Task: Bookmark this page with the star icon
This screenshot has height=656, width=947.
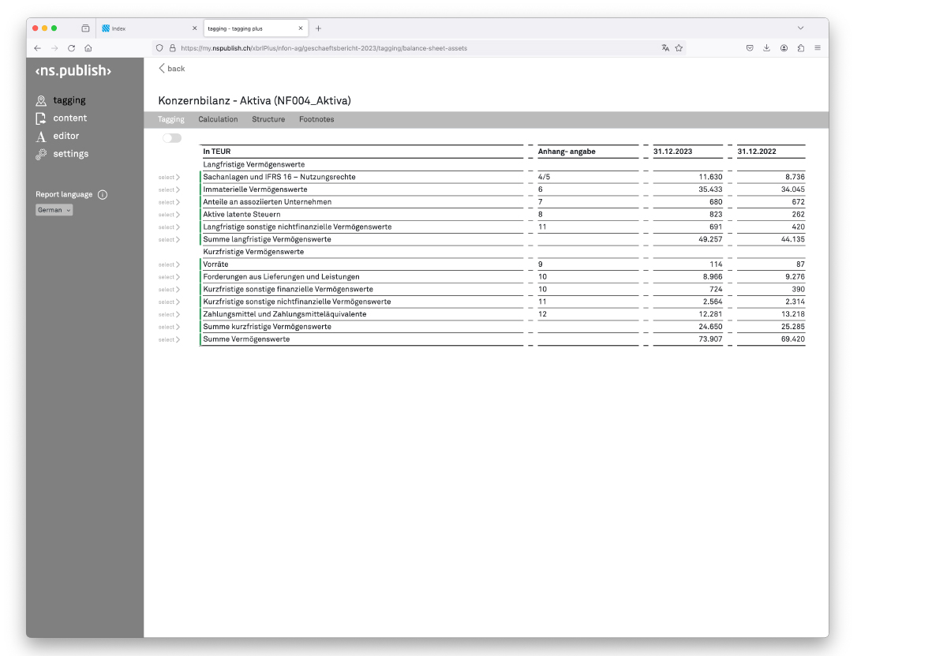Action: [679, 48]
